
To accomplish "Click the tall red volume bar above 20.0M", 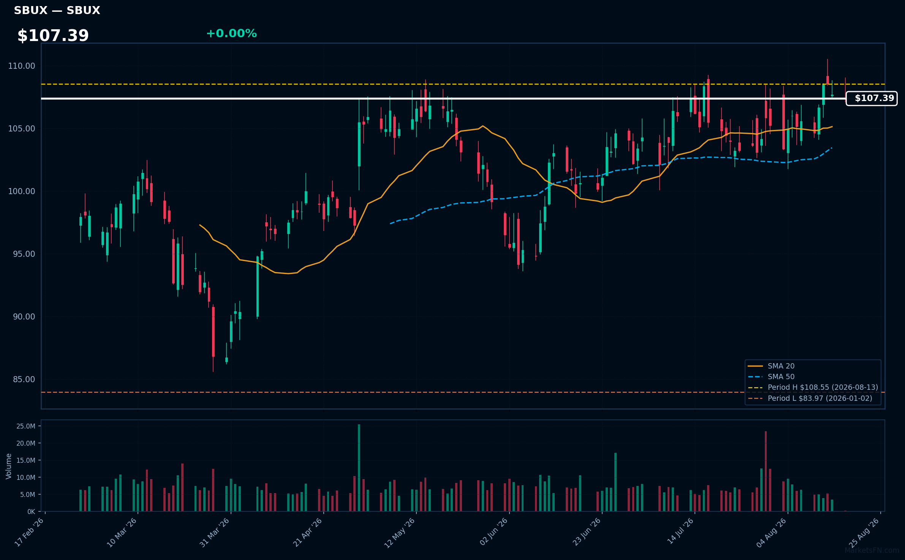I will pyautogui.click(x=766, y=471).
